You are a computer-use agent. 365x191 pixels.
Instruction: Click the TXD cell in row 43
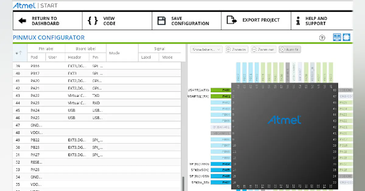pos(96,95)
